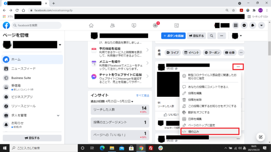Open the Groups icon with notification badge

(x=155, y=25)
